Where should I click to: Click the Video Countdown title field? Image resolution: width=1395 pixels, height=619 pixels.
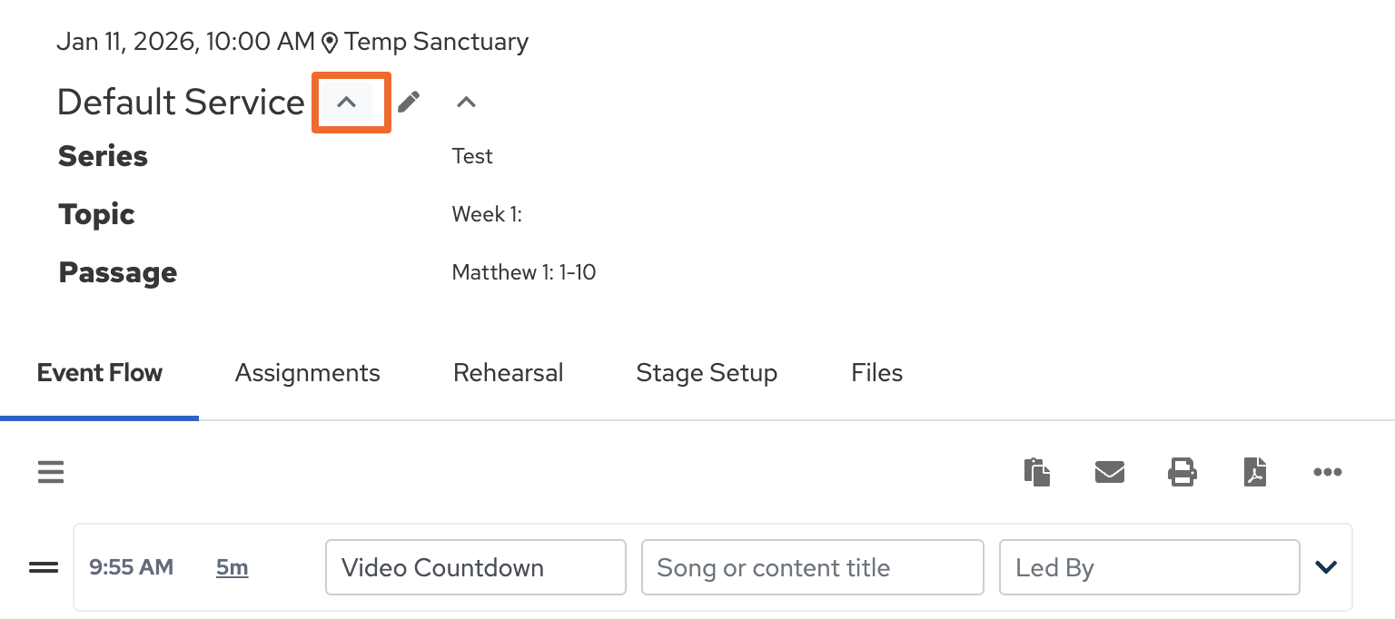pyautogui.click(x=475, y=568)
